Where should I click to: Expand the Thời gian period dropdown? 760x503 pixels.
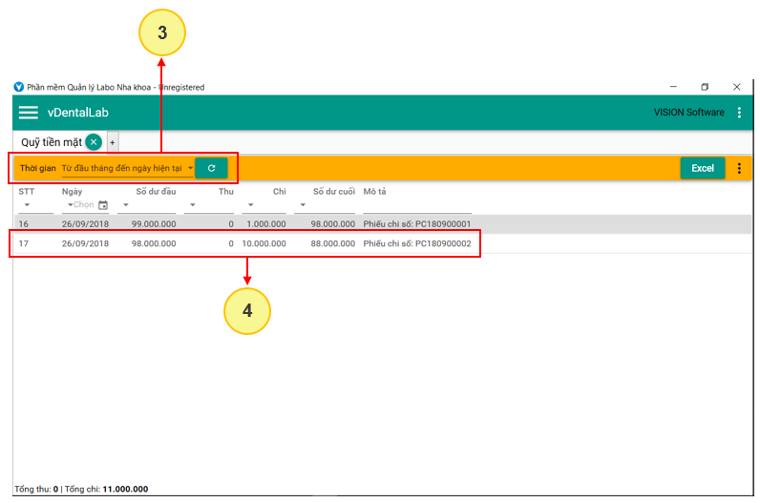coord(126,168)
